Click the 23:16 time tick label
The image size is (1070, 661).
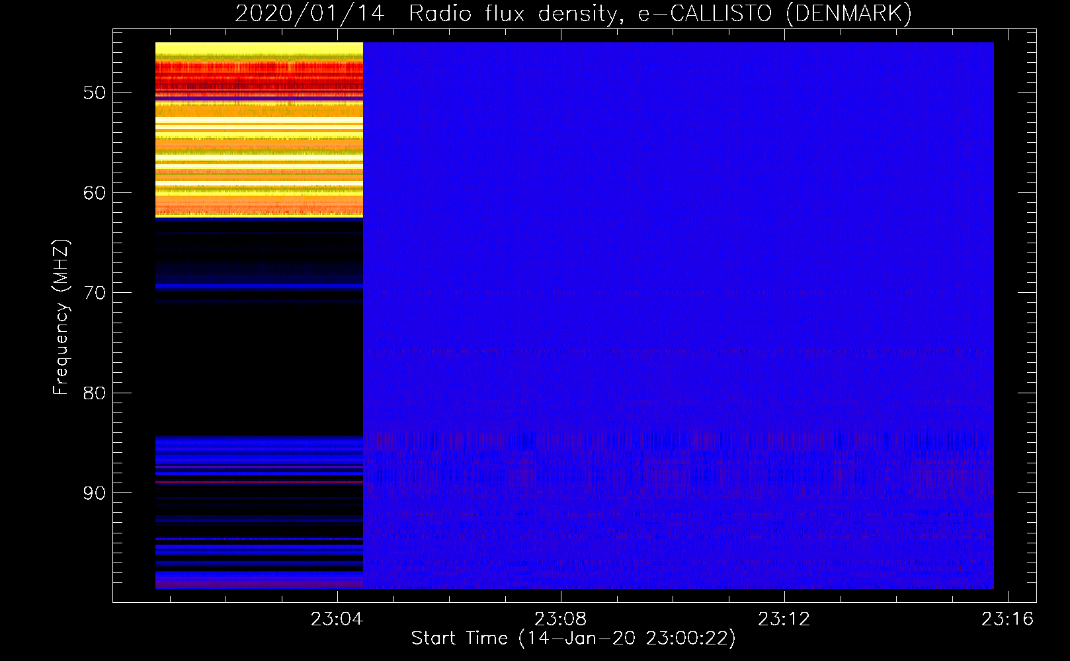1007,619
